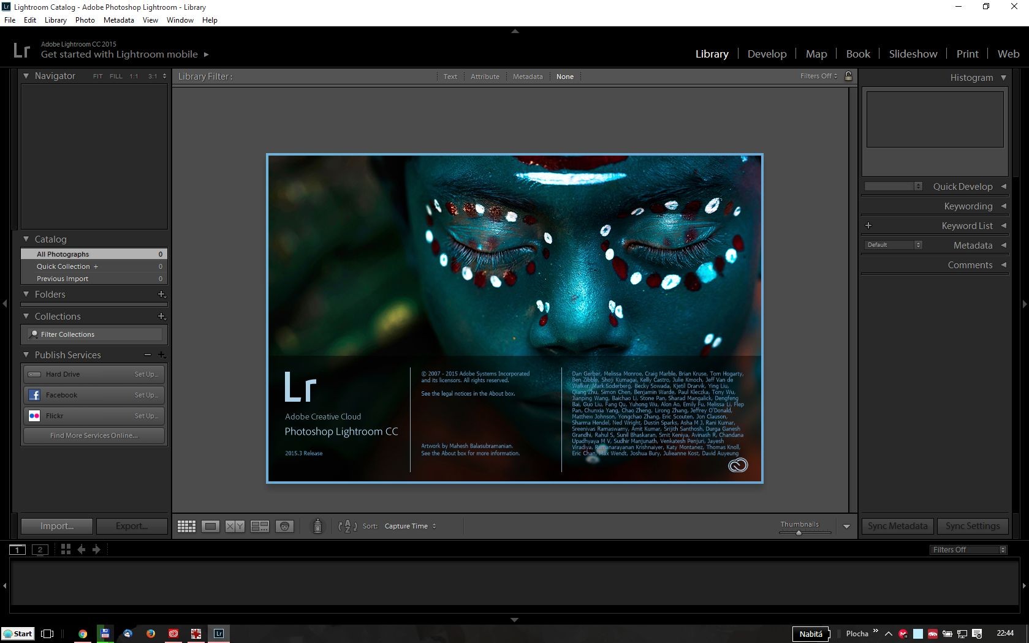Select None library filter
Screen dimensions: 1029x643
tap(565, 77)
